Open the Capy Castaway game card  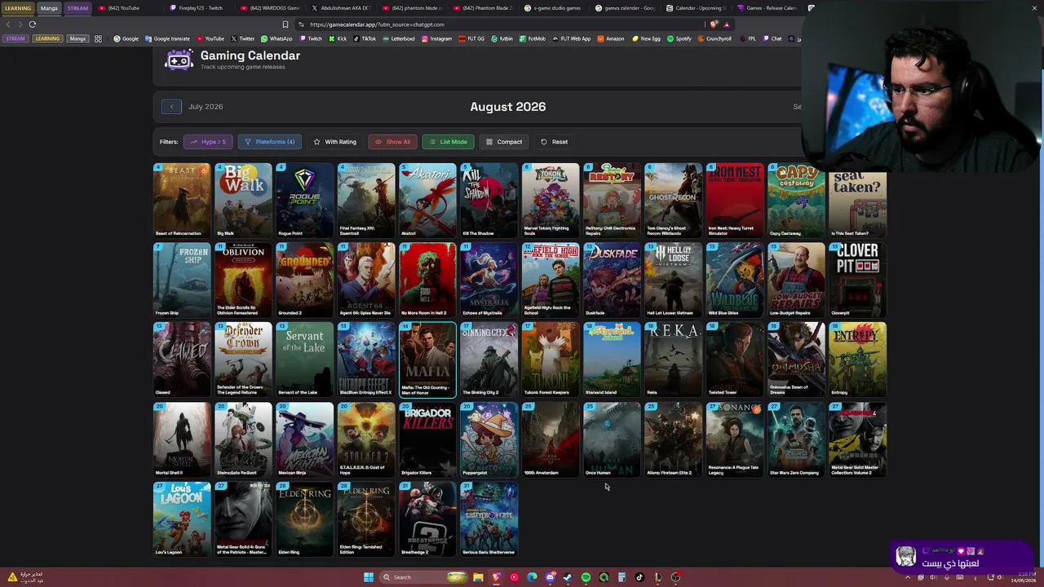pyautogui.click(x=796, y=201)
